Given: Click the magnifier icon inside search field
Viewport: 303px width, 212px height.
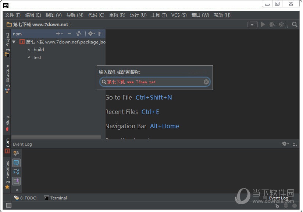Looking at the screenshot, I should coord(104,82).
